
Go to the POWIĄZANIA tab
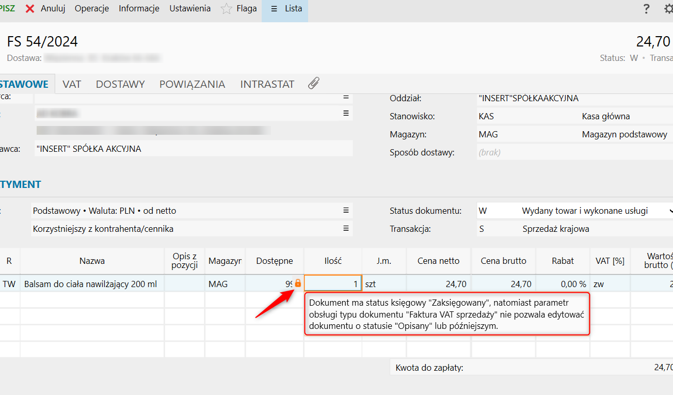point(192,84)
